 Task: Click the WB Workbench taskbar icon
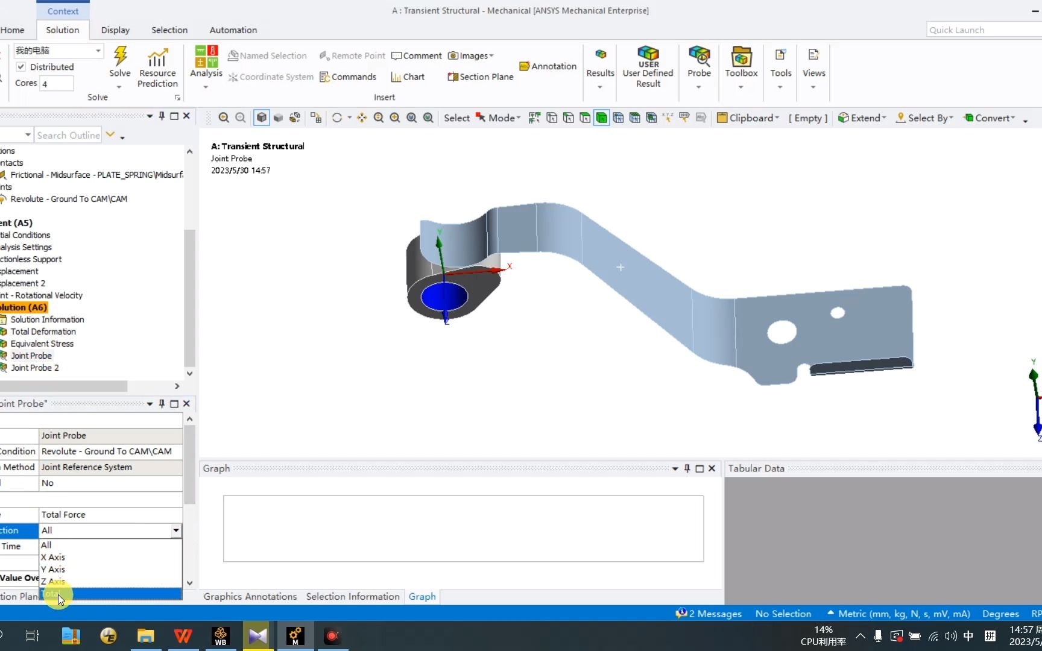[221, 636]
